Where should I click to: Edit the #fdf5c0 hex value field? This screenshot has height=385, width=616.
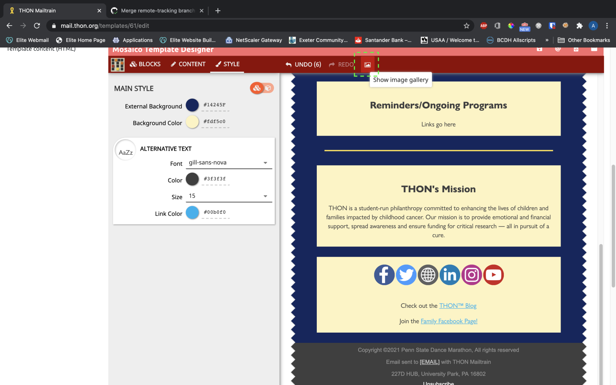215,122
